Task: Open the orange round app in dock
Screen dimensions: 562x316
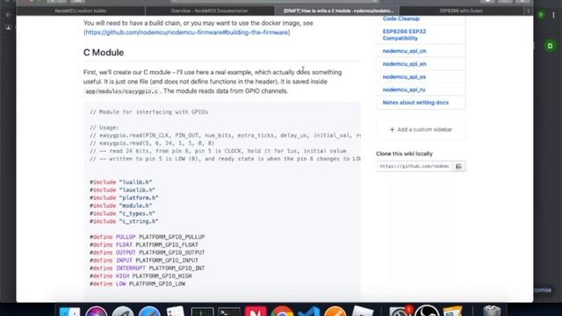Action: (x=335, y=312)
